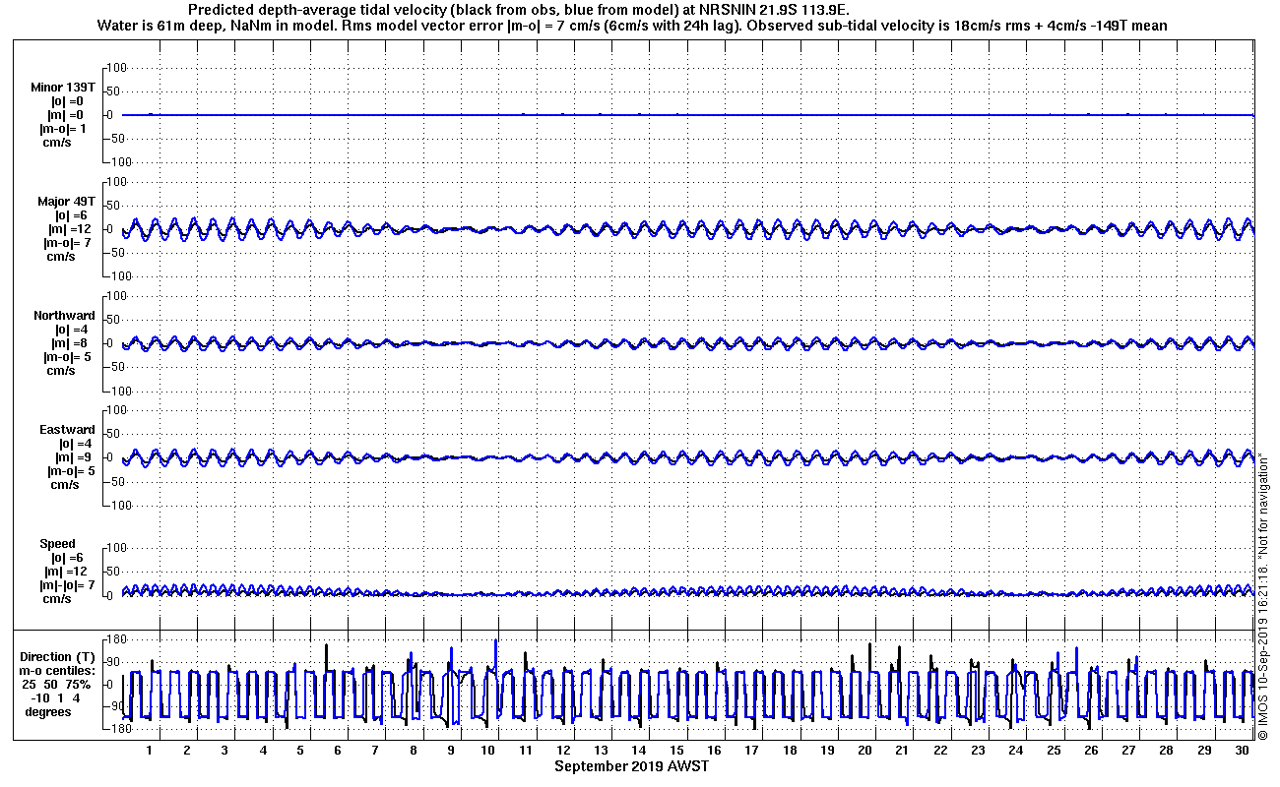Click day 8 on the date axis
This screenshot has width=1280, height=787.
(413, 750)
